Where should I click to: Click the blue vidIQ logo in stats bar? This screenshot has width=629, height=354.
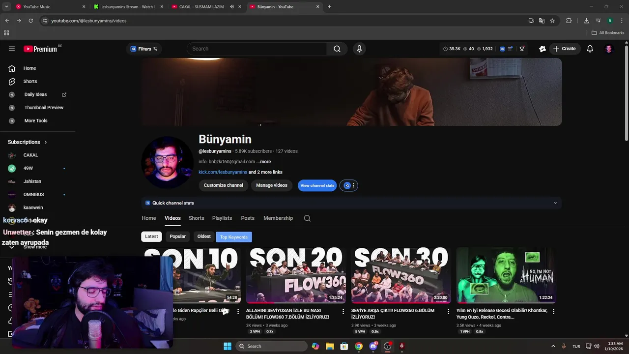[x=502, y=49]
